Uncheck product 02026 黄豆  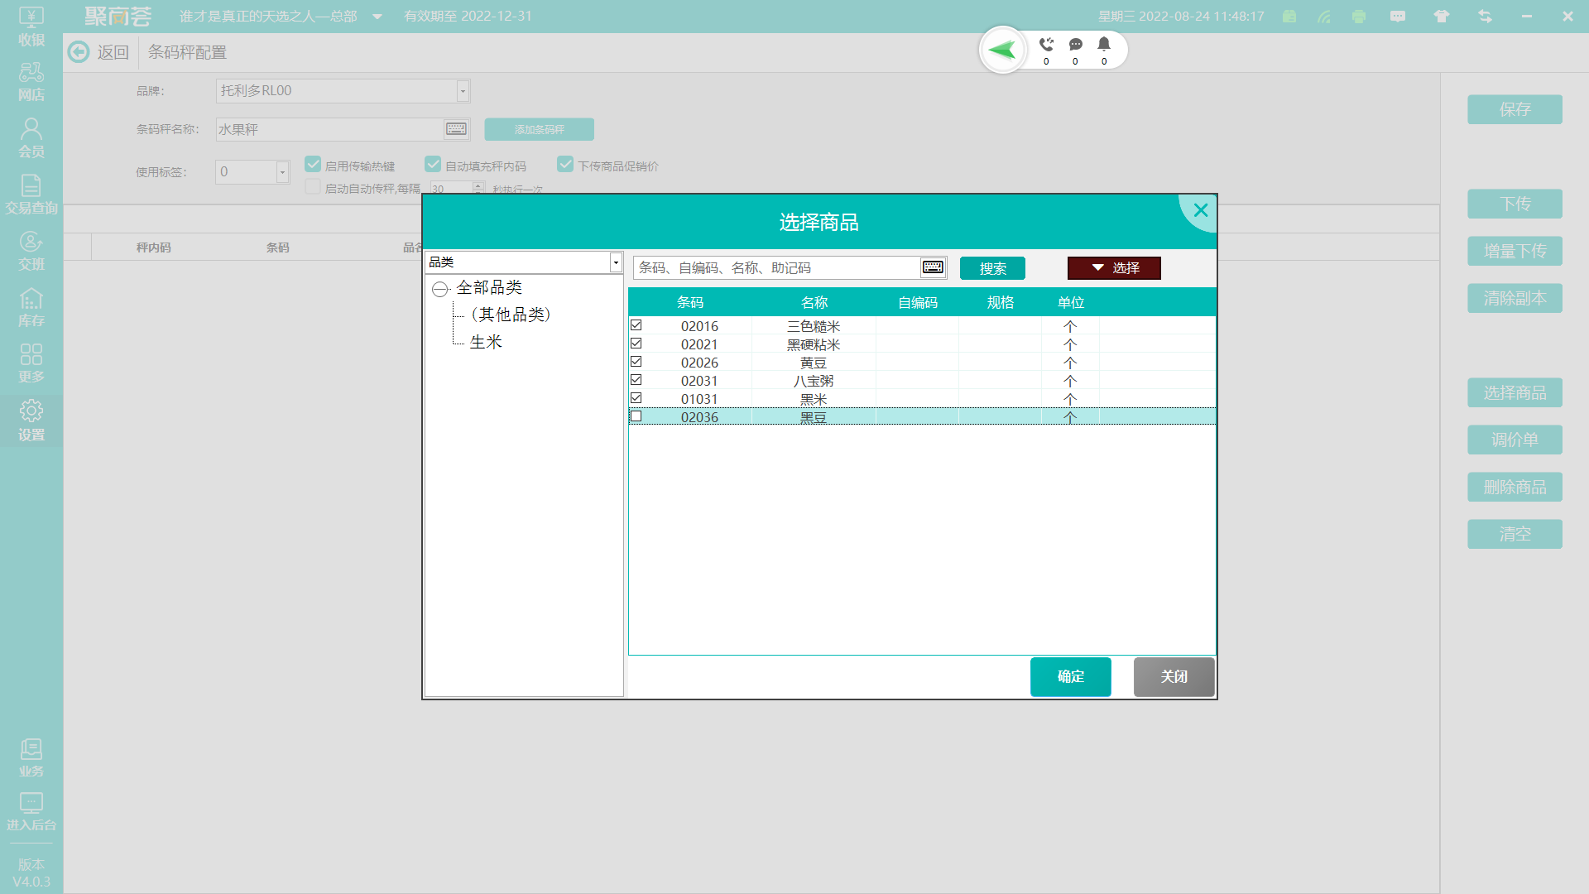coord(636,362)
